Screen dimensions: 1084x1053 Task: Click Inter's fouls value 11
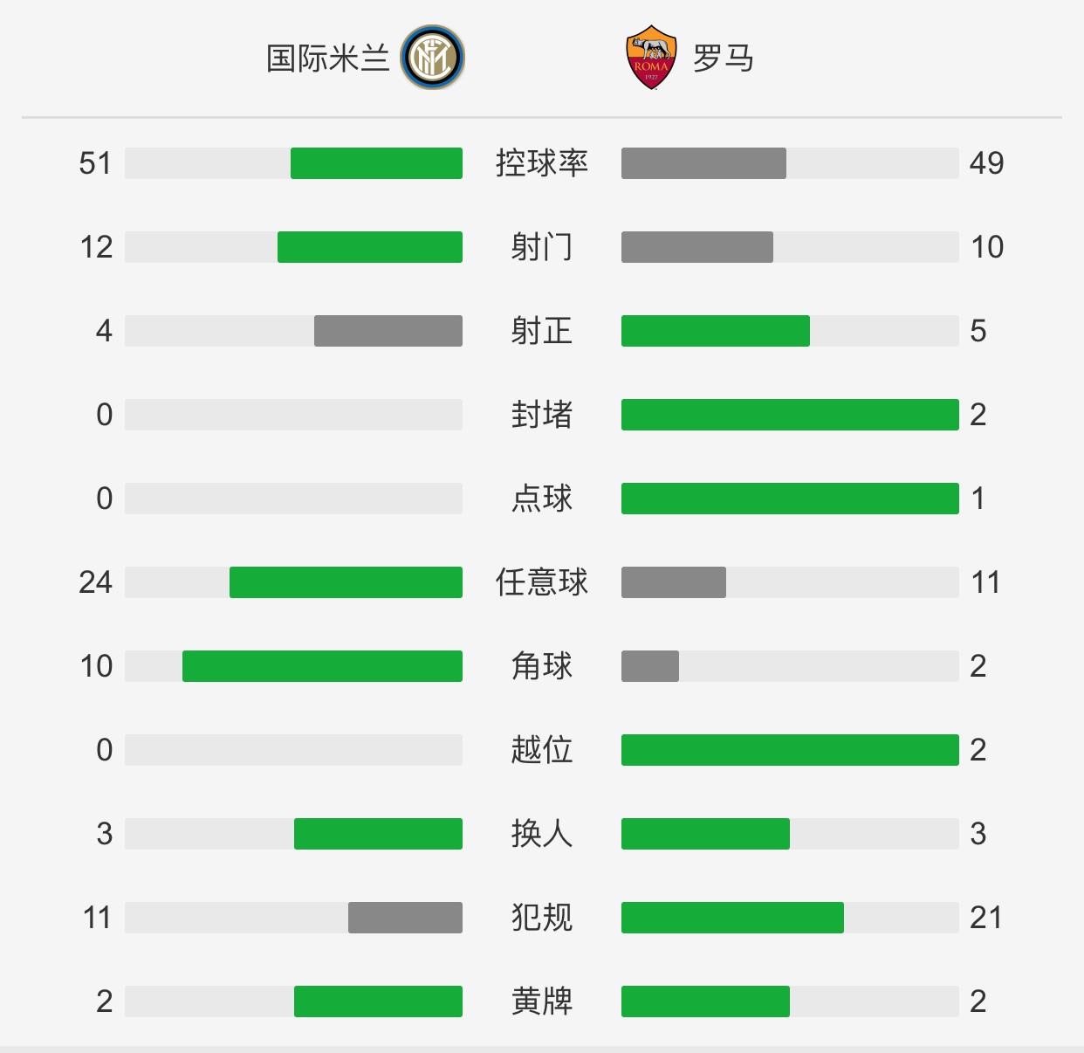[x=97, y=918]
